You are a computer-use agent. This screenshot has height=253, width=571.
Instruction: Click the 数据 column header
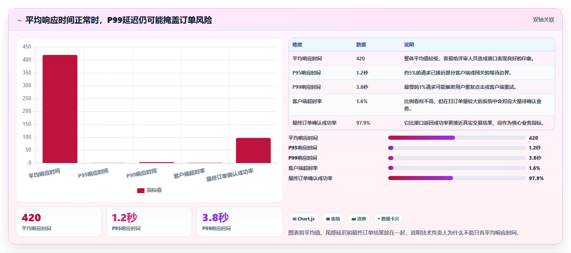[361, 45]
